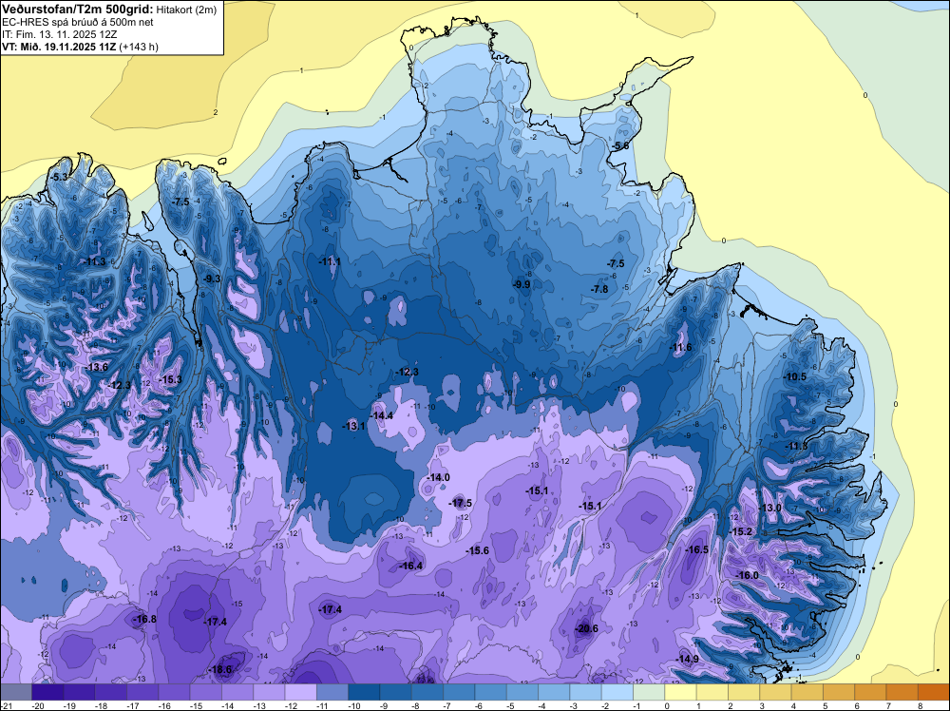Click the -13.0 temperature value
This screenshot has height=711, width=950.
769,508
